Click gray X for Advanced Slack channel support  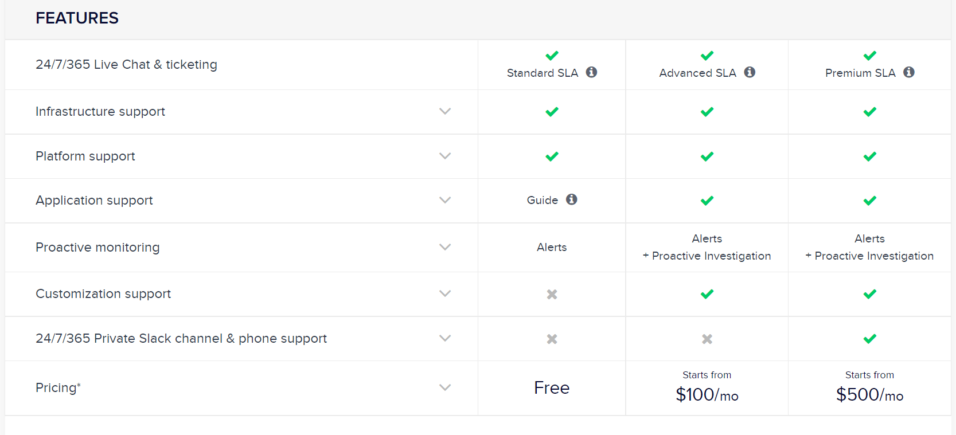[x=707, y=339]
